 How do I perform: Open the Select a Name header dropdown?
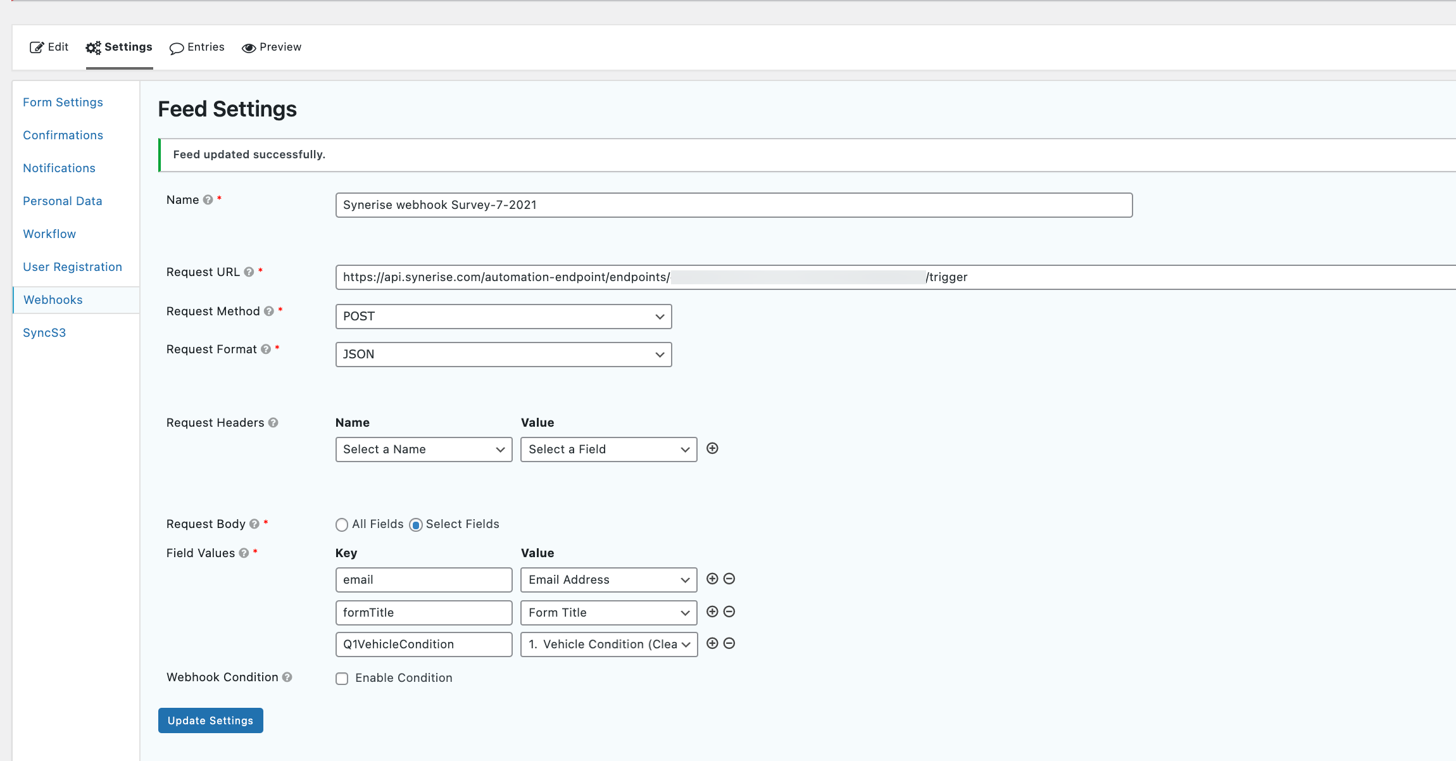tap(423, 449)
